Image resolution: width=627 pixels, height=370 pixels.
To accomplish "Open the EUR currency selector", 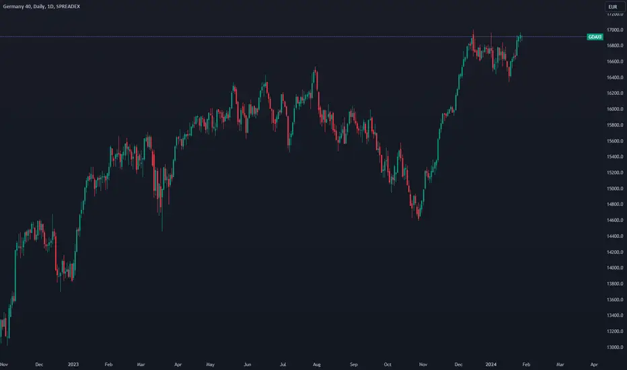I will [615, 7].
